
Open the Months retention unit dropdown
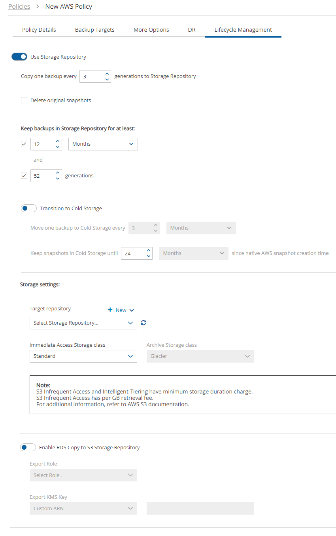(x=103, y=144)
